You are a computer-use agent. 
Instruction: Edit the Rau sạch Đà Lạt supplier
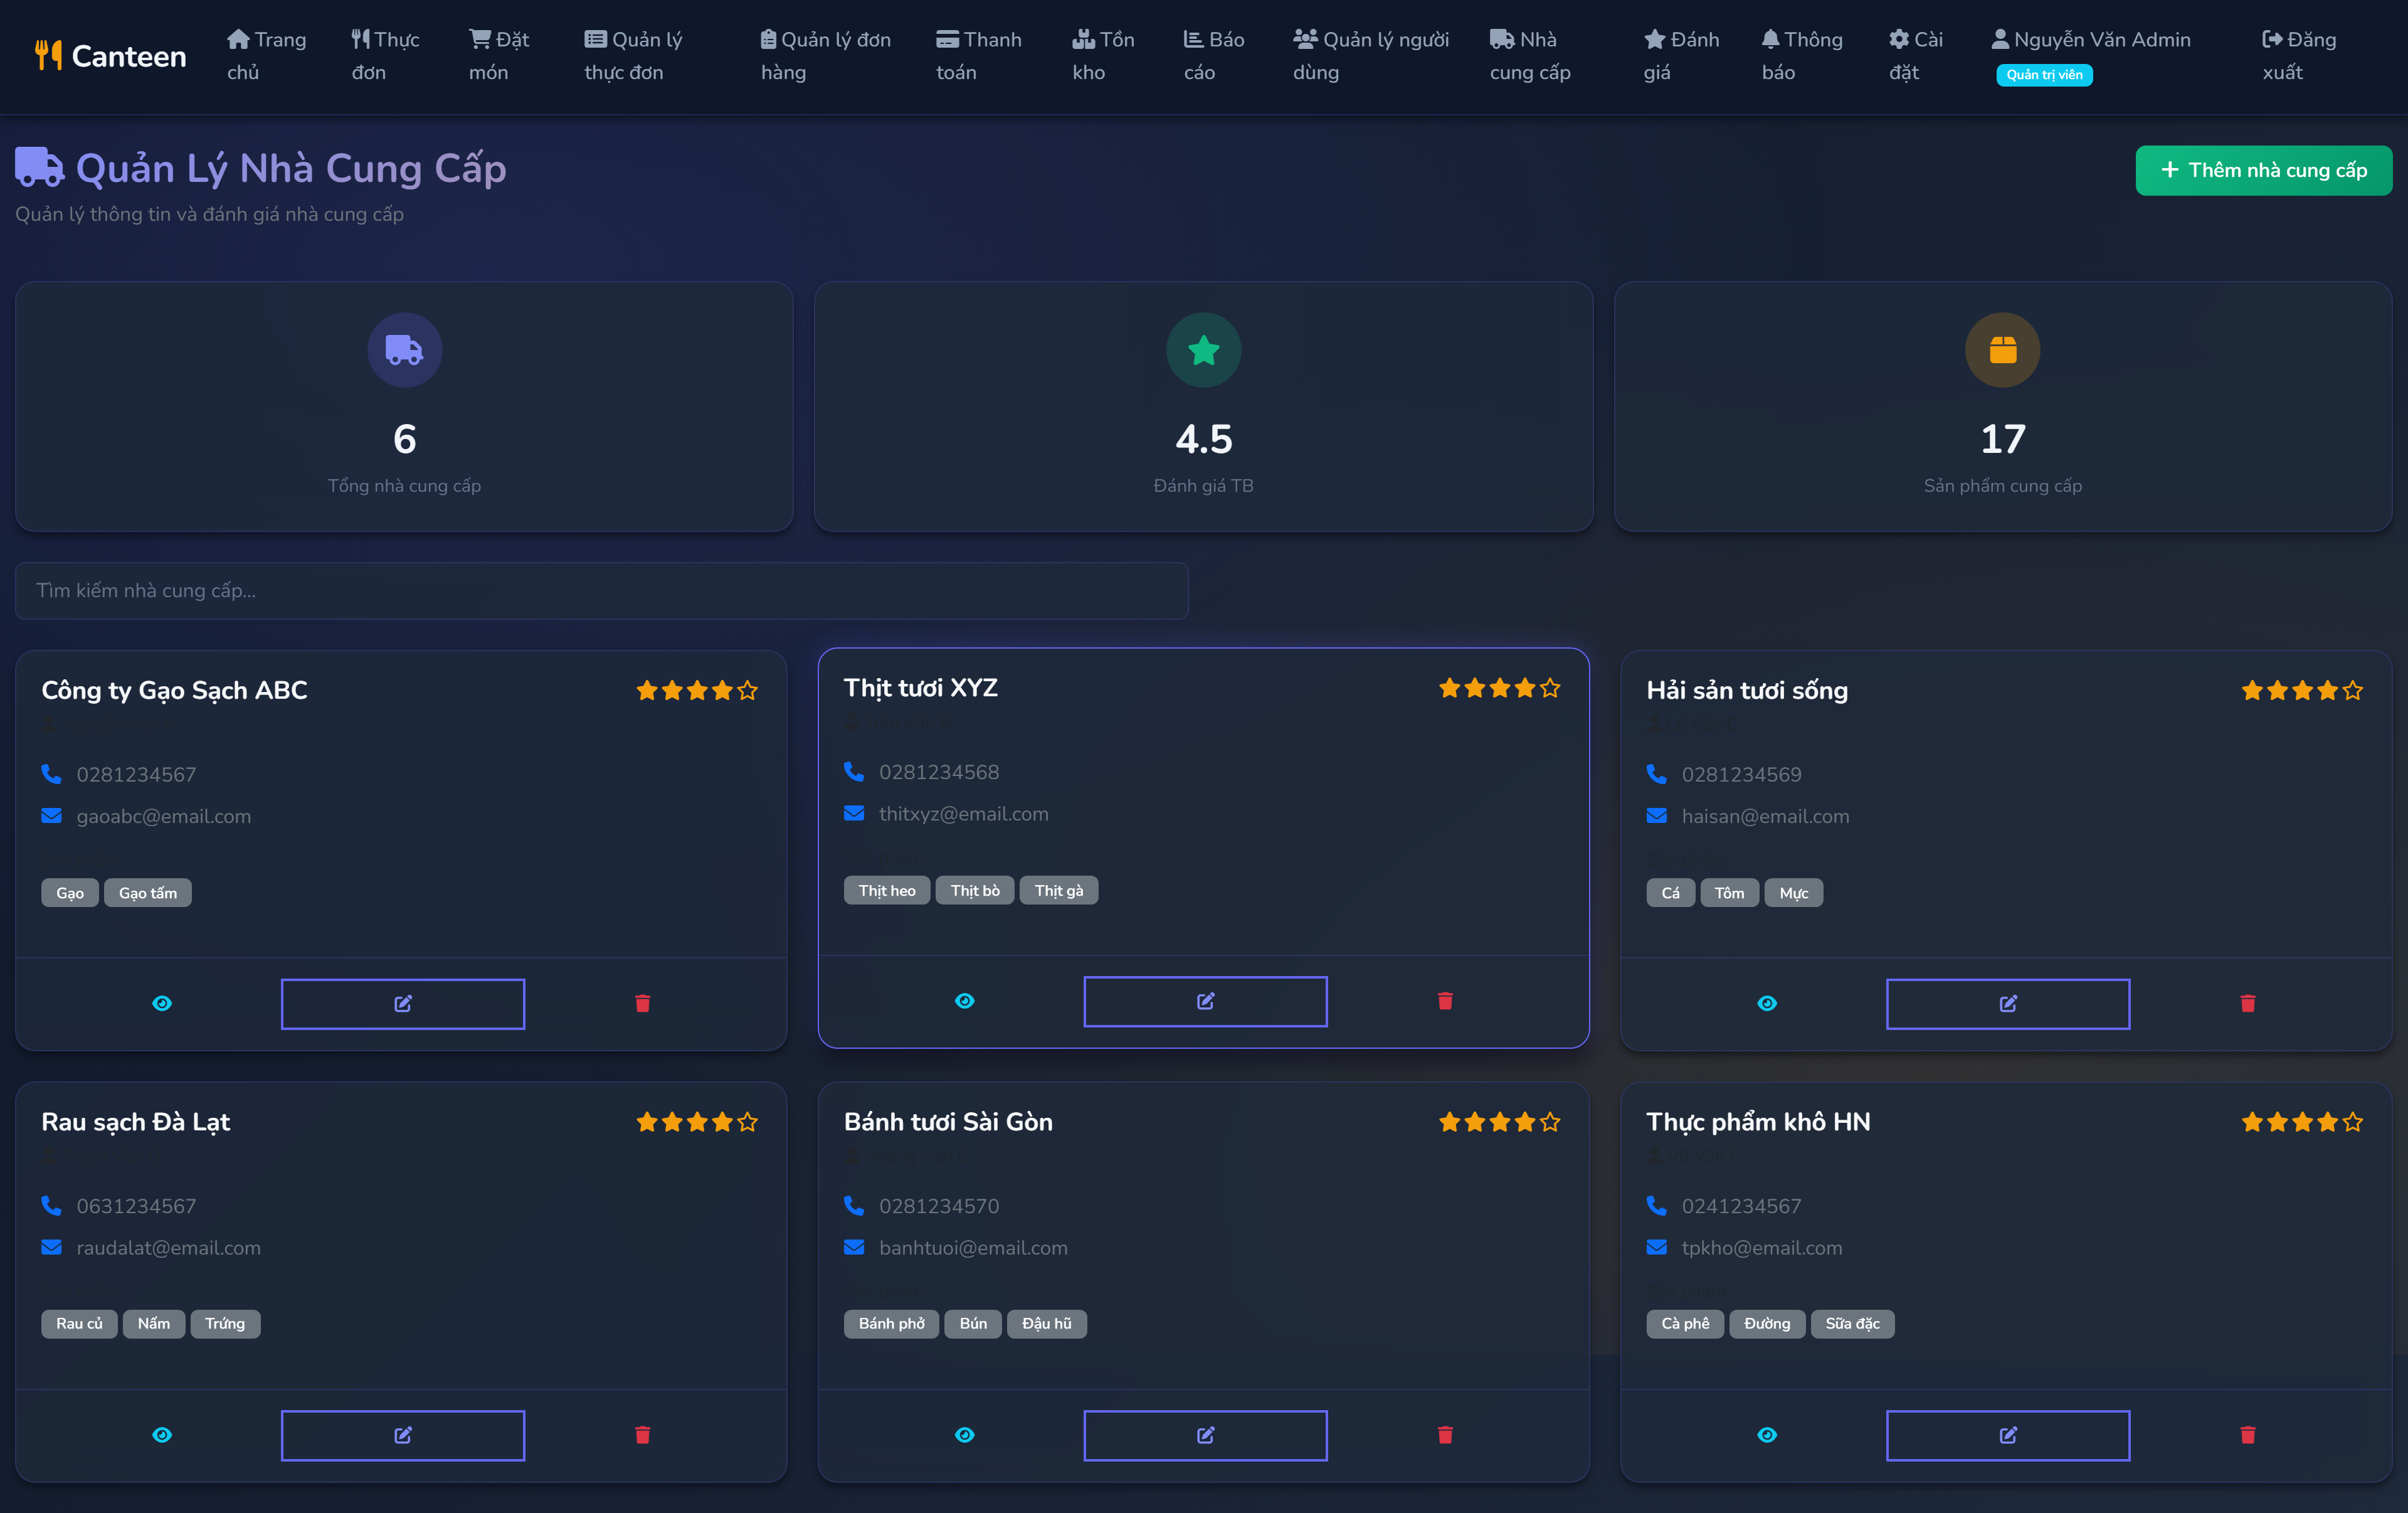pyautogui.click(x=403, y=1435)
